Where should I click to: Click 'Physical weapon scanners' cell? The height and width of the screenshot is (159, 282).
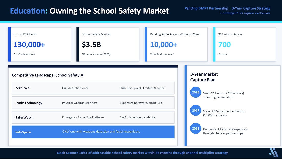79,103
